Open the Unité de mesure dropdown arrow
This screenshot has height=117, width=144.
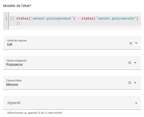136,43
